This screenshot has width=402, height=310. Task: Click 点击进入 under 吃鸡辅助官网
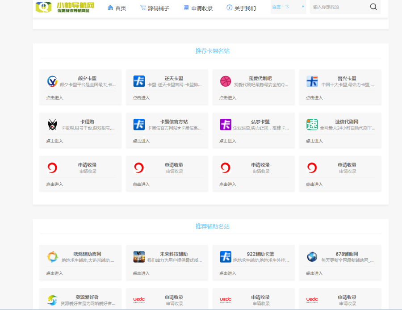point(54,273)
